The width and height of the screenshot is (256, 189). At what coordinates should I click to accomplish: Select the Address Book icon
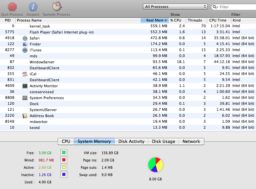click(25, 116)
